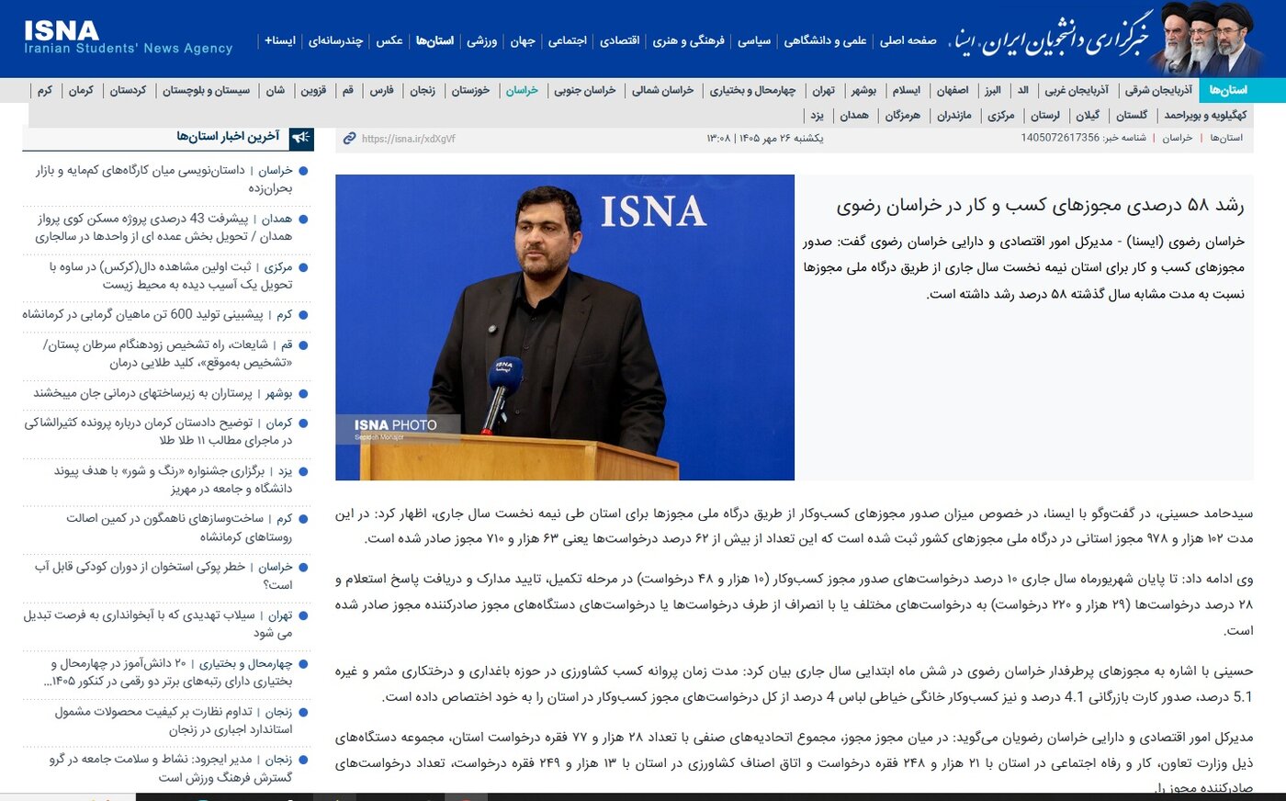The width and height of the screenshot is (1286, 801).
Task: Open sidebar story تداوم نظارت بر کیفیت محصولات
Action: 174,720
